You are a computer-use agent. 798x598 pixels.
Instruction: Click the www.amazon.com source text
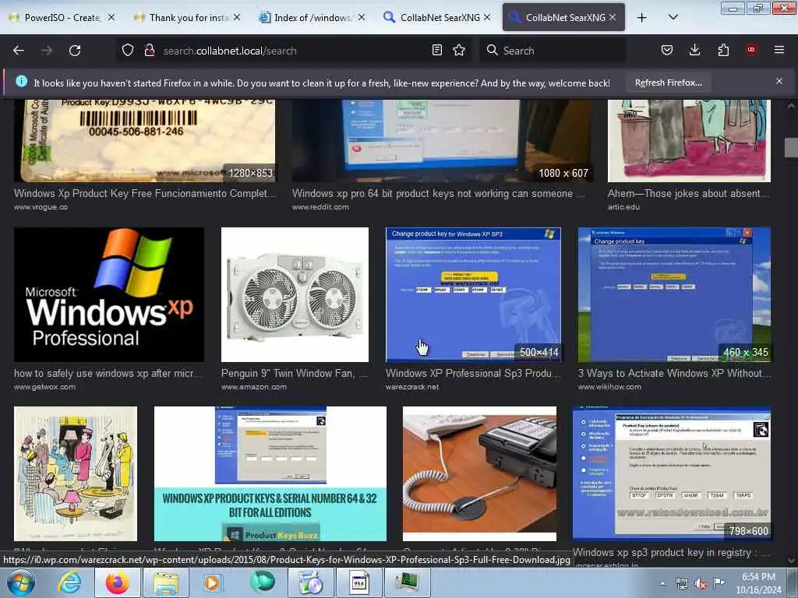[254, 387]
